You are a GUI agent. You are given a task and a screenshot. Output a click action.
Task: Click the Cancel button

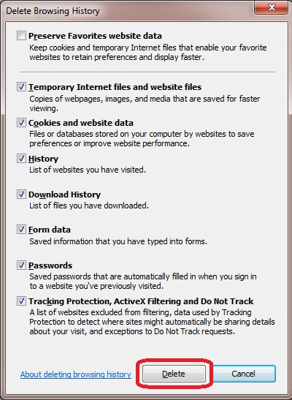click(x=243, y=374)
